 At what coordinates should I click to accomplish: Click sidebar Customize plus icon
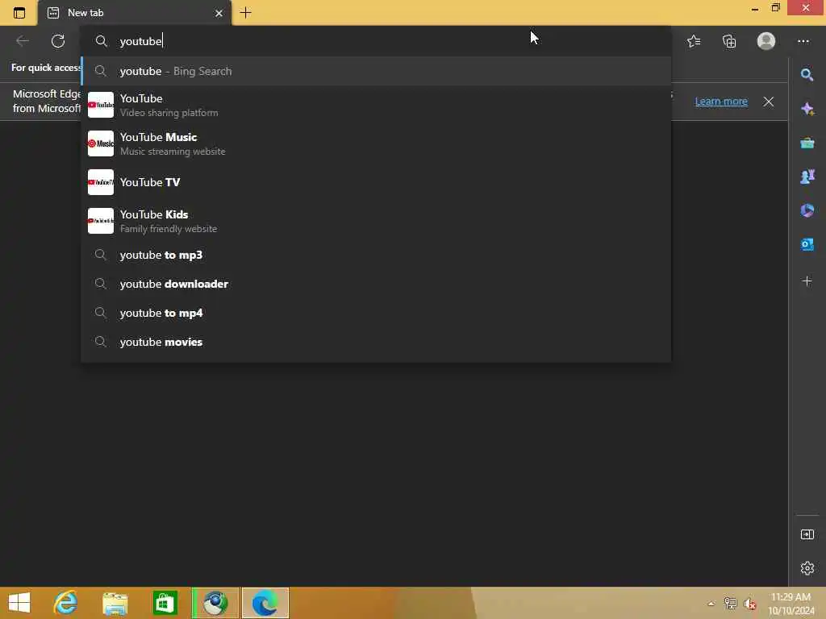click(807, 281)
